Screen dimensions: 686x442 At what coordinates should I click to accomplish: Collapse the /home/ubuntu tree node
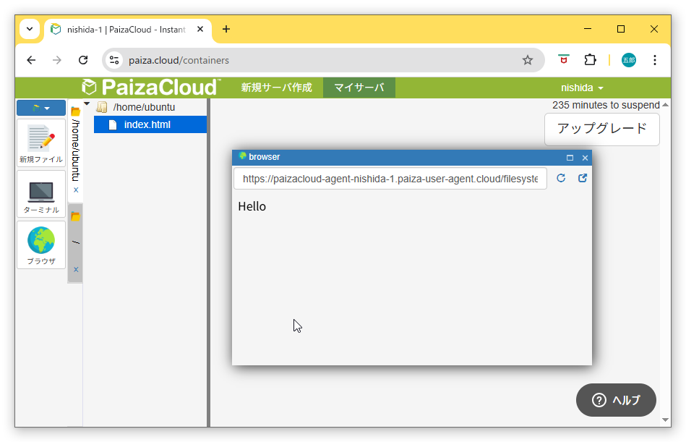[87, 103]
